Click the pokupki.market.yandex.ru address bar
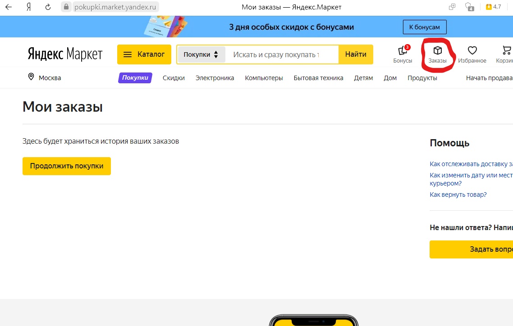This screenshot has width=513, height=326. point(115,7)
